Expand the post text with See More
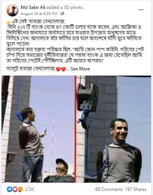The width and height of the screenshot is (153, 195). [80, 69]
